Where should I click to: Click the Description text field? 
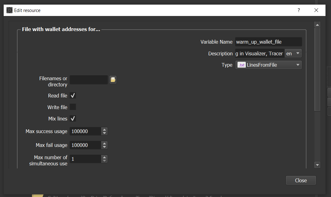(259, 53)
